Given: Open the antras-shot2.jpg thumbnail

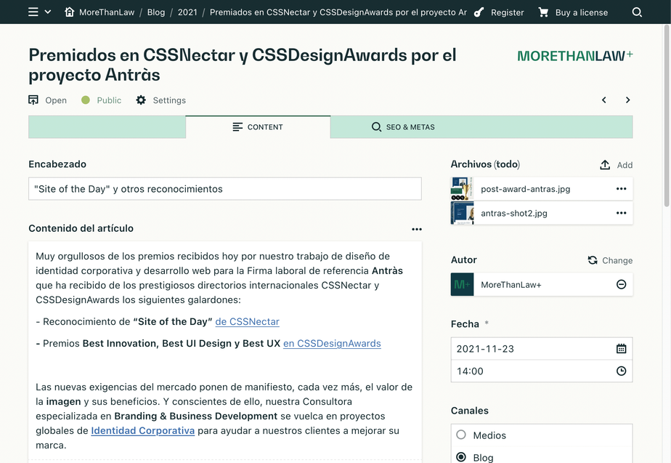Looking at the screenshot, I should click(462, 213).
